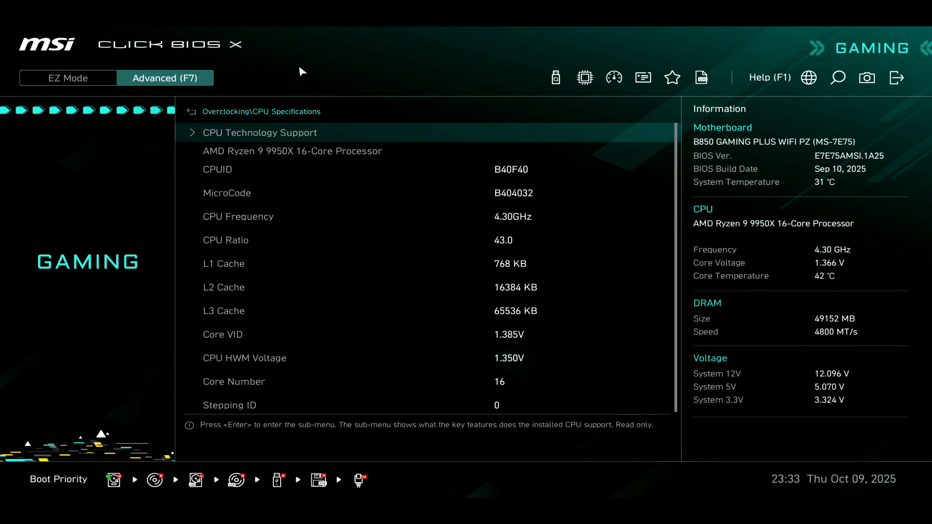Click the language globe icon

click(x=809, y=78)
